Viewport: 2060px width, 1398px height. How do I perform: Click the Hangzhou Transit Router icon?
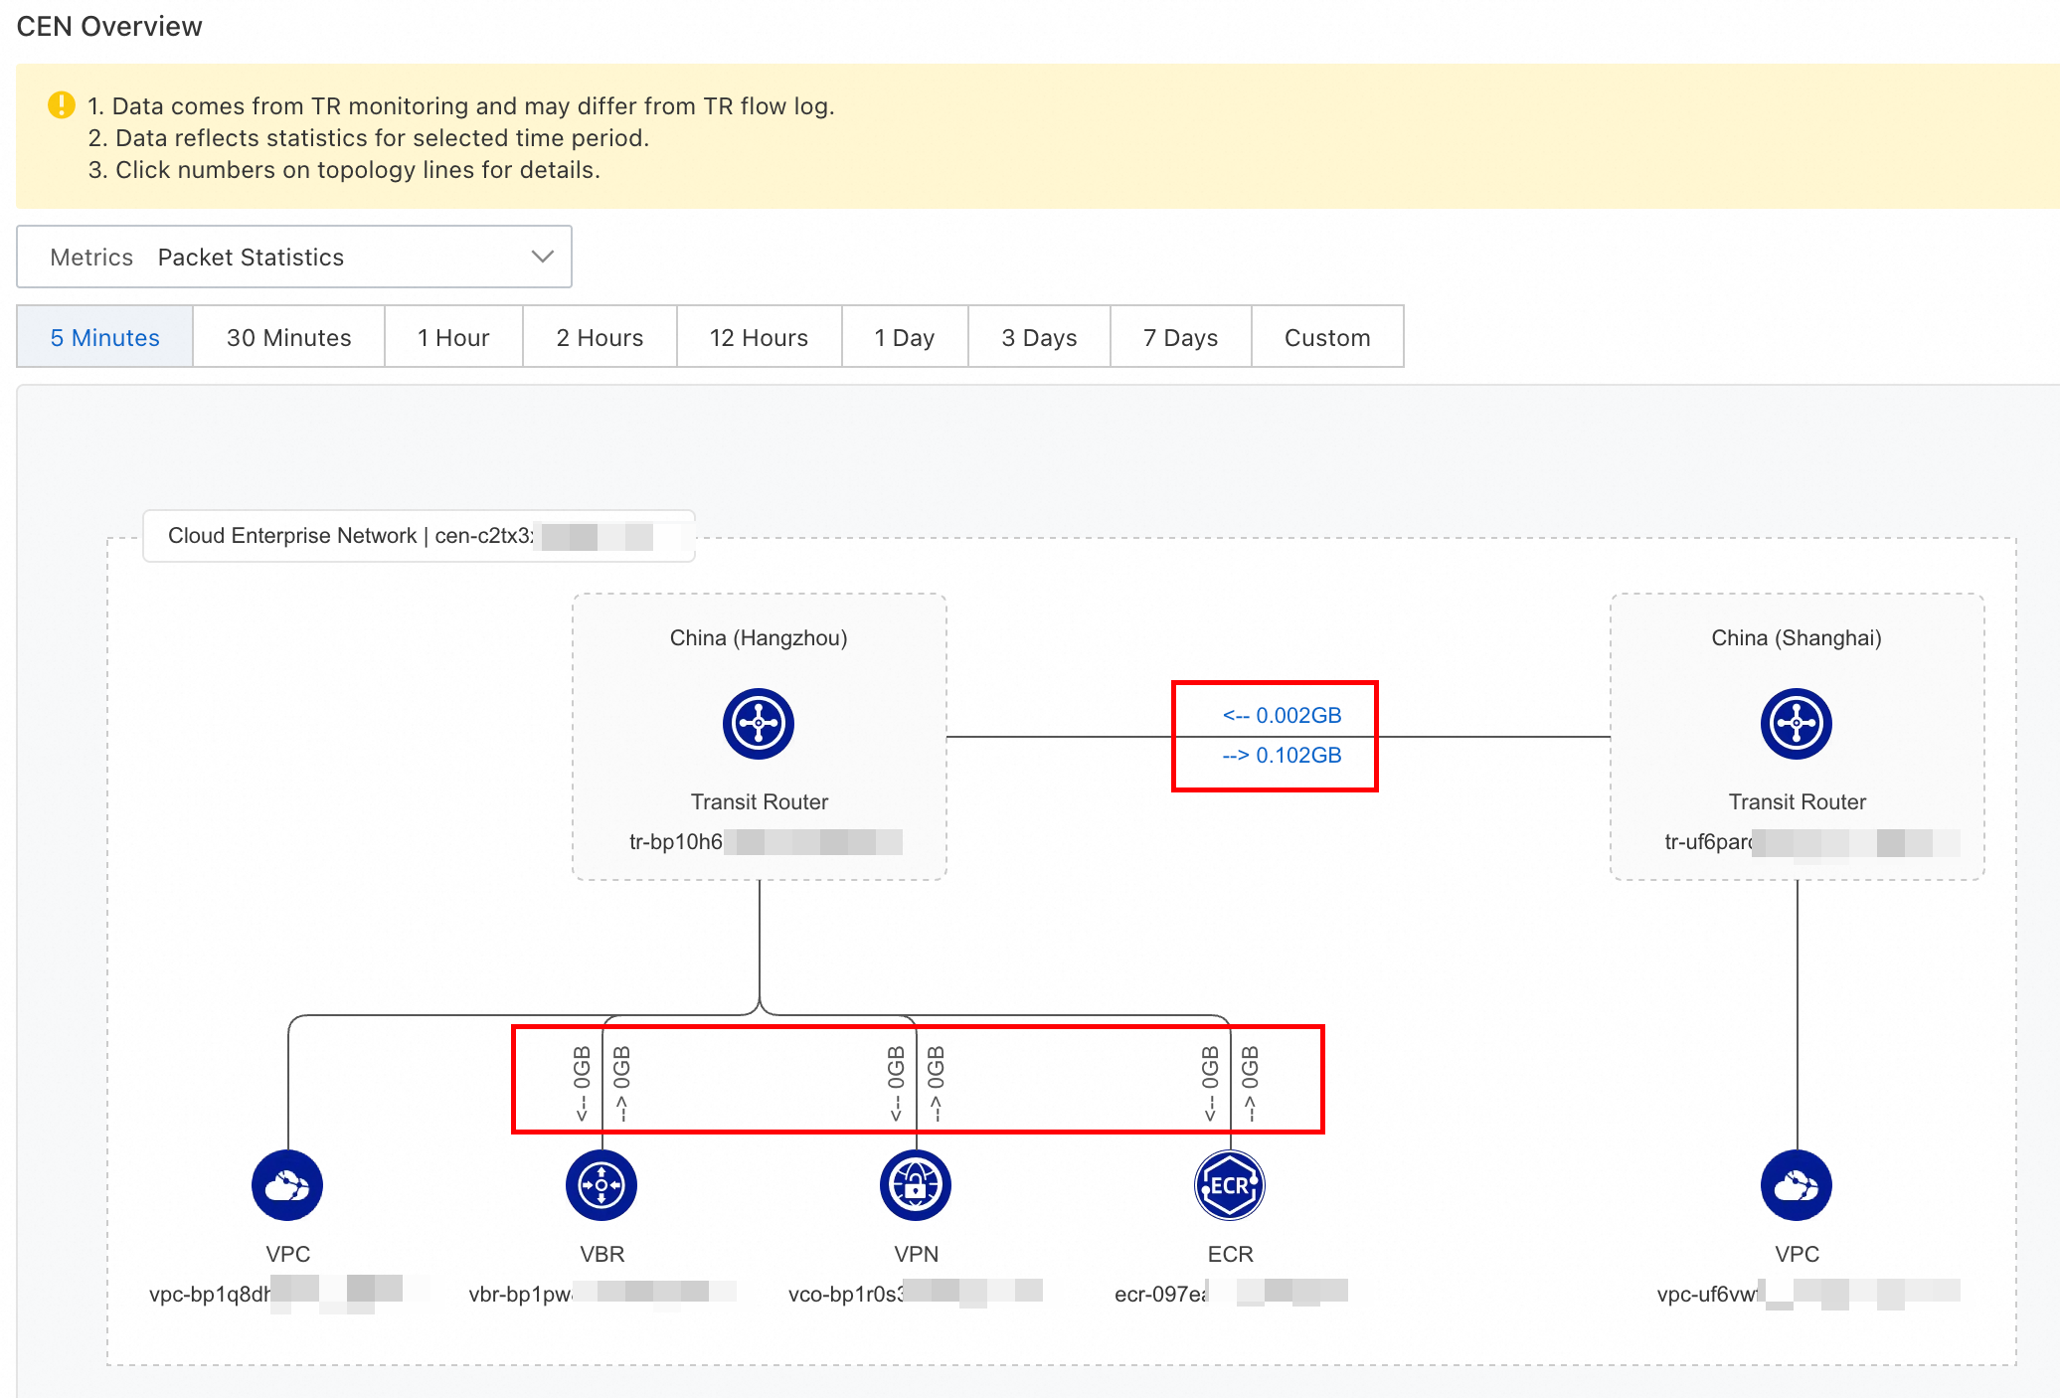coord(759,724)
